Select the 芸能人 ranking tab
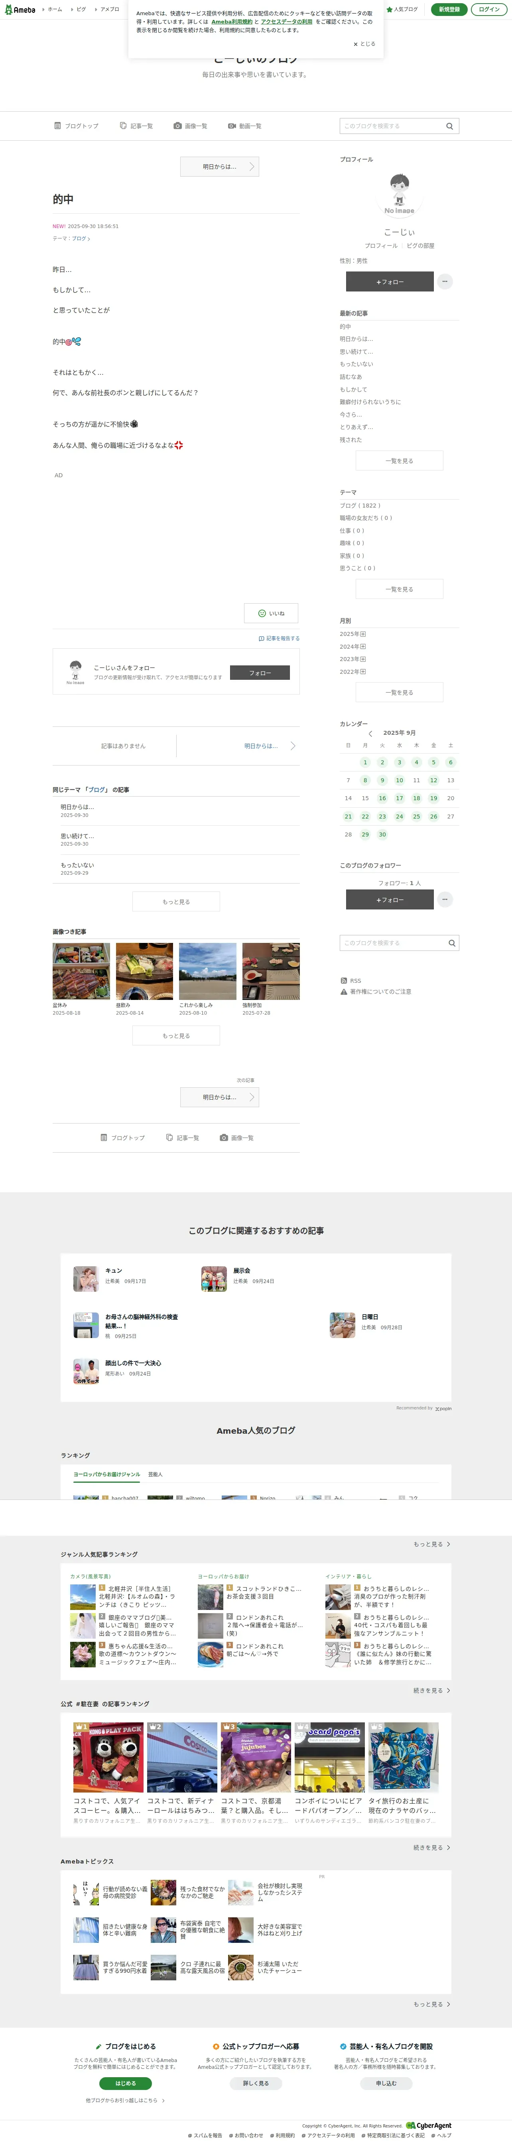512x2141 pixels. [156, 1474]
